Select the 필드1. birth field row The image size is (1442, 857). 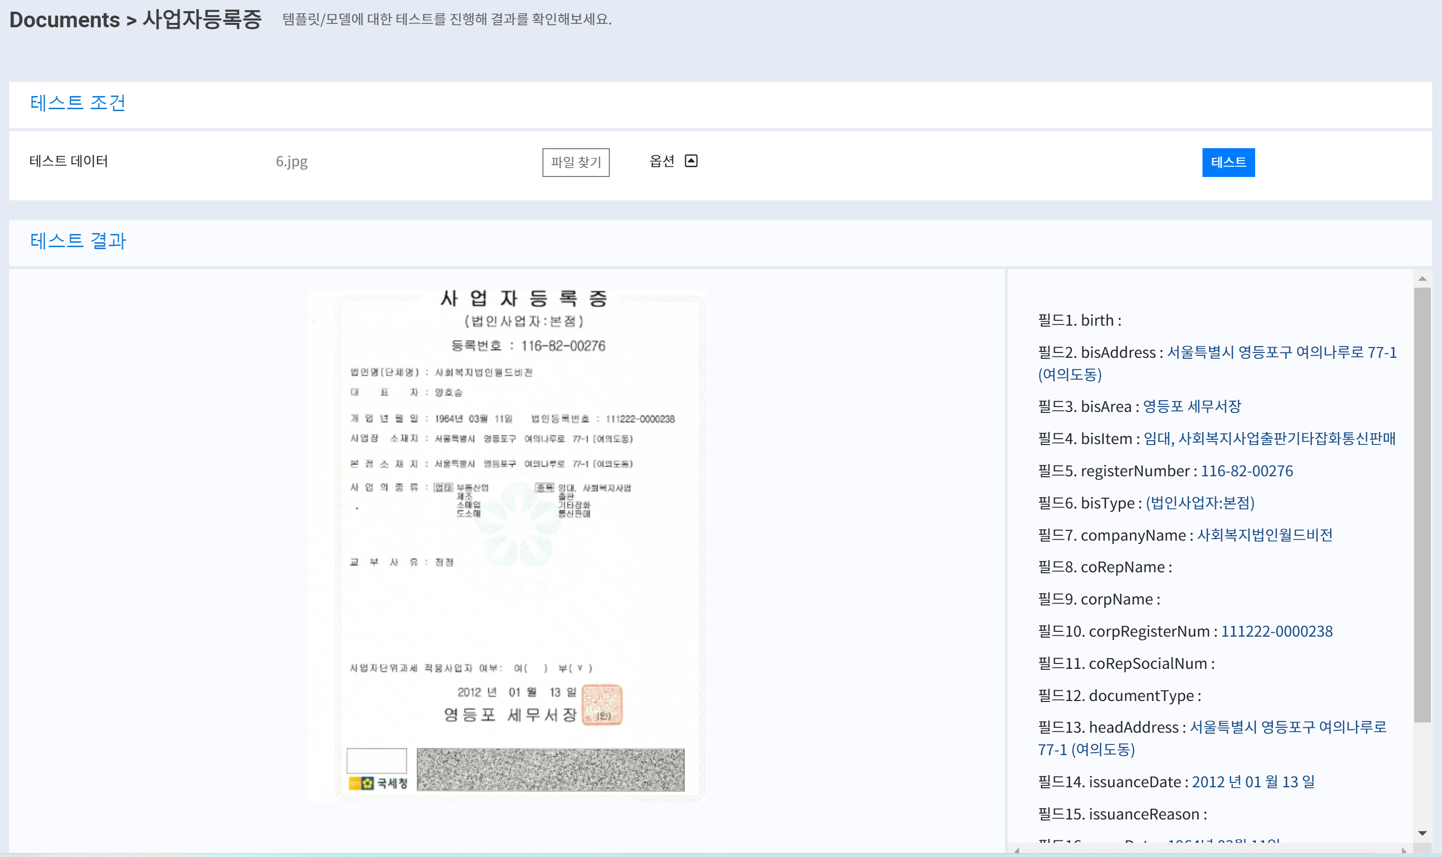click(1080, 320)
